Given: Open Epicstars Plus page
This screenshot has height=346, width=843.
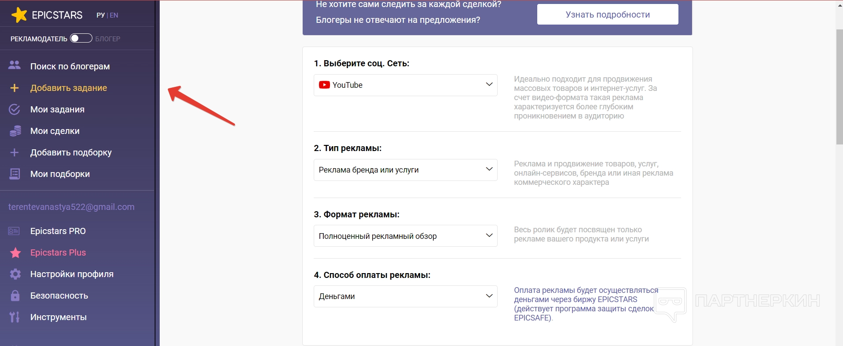Looking at the screenshot, I should 58,252.
